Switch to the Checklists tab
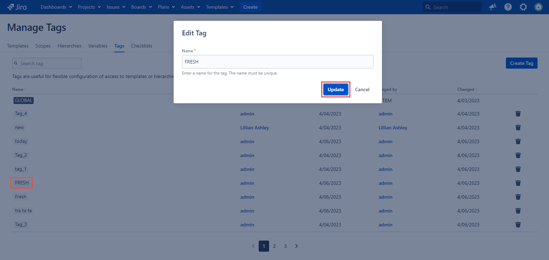Image resolution: width=549 pixels, height=260 pixels. (141, 46)
